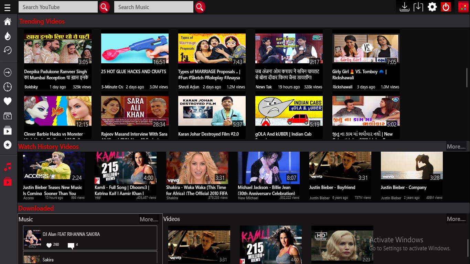This screenshot has width=470, height=264.
Task: Click the Watch History Videos heading
Action: [49, 146]
